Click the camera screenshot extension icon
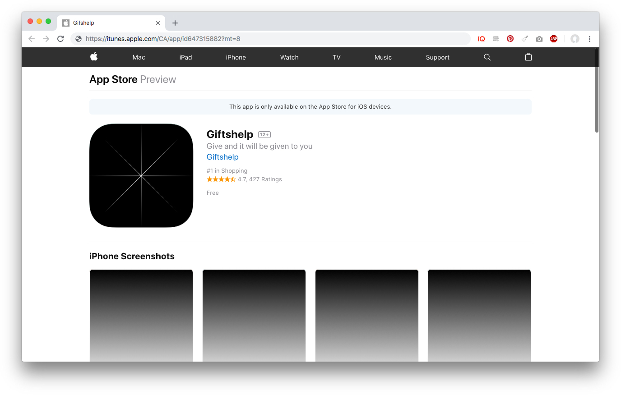 click(x=539, y=39)
